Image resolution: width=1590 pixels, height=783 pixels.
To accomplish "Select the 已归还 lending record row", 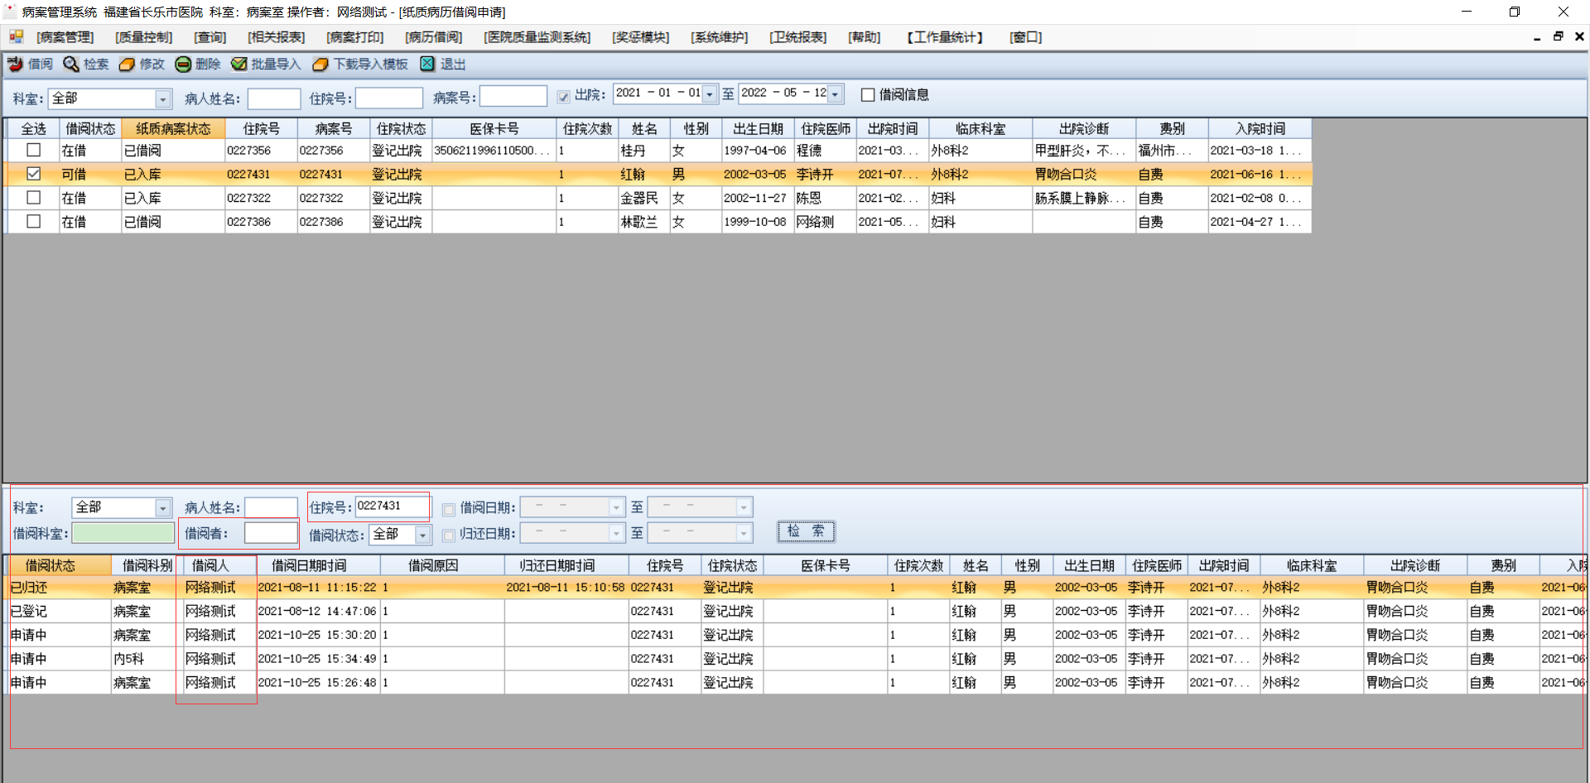I will pos(795,588).
